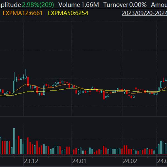The height and width of the screenshot is (167, 167).
Task: Click the green amplitude value 2.98%(209)
Action: click(x=38, y=5)
